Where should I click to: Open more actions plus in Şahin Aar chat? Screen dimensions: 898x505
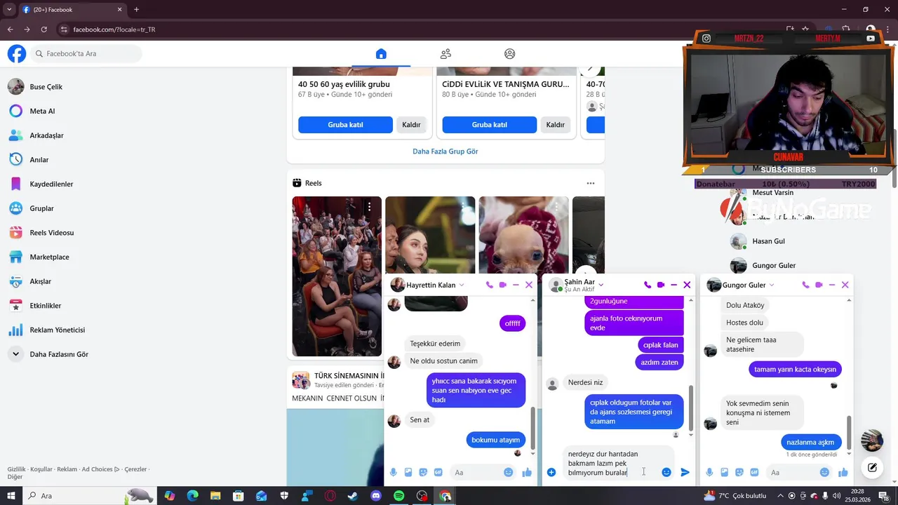tap(551, 472)
